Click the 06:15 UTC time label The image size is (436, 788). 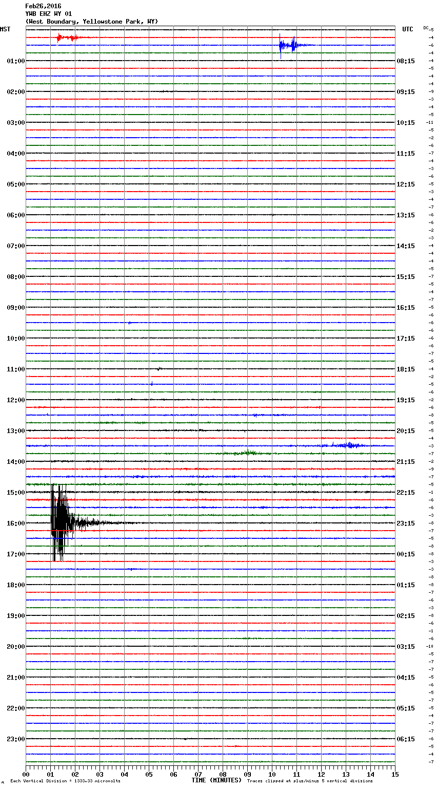click(406, 739)
